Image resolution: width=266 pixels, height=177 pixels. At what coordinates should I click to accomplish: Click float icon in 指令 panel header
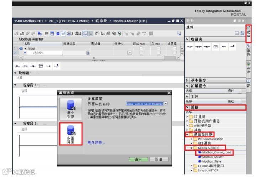click(235, 21)
